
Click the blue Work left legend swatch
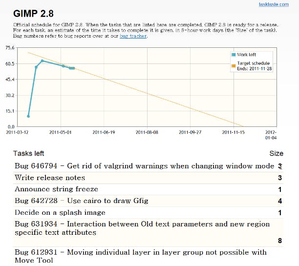(x=234, y=55)
